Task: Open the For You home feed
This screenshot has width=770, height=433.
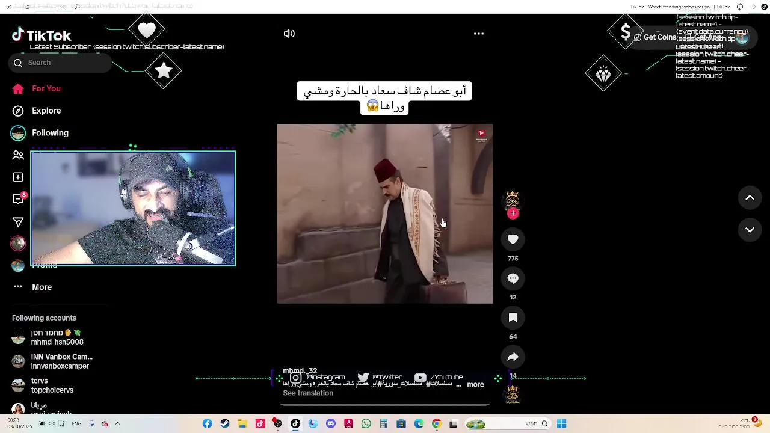Action: [x=36, y=88]
